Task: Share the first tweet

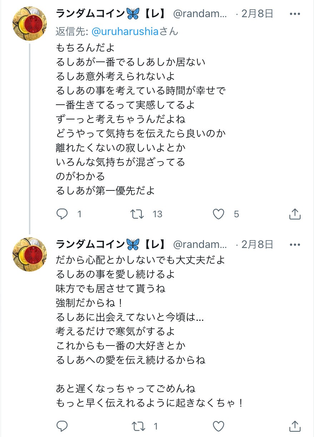Action: pos(294,214)
